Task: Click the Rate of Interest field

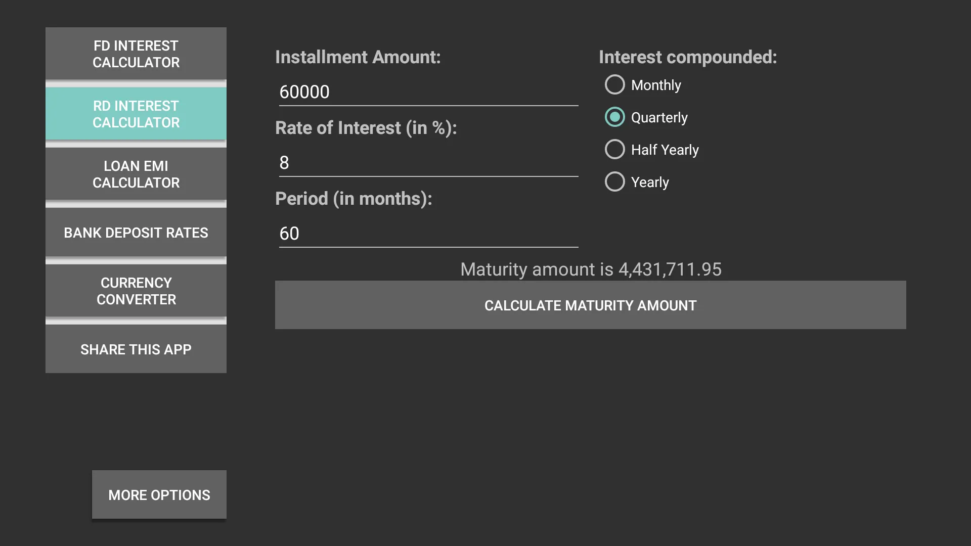Action: (x=428, y=163)
